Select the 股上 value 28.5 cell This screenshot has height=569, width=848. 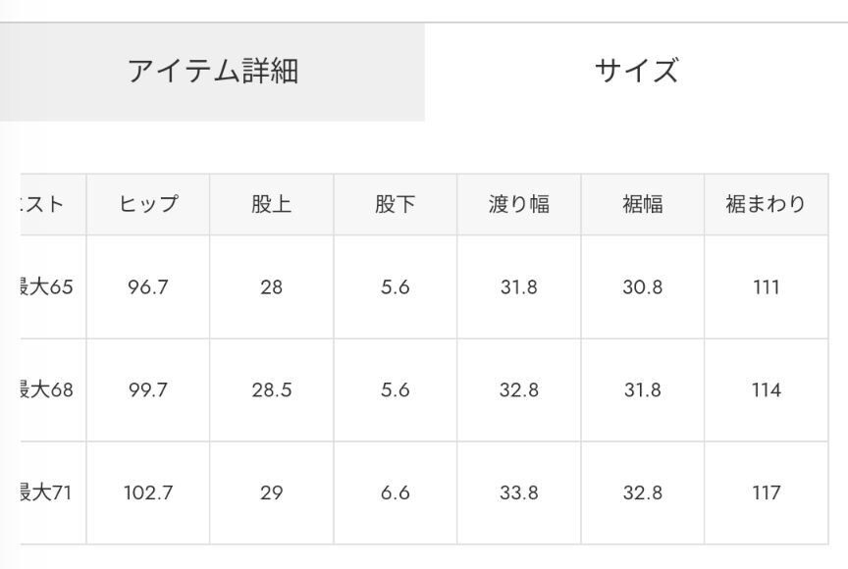tap(271, 390)
